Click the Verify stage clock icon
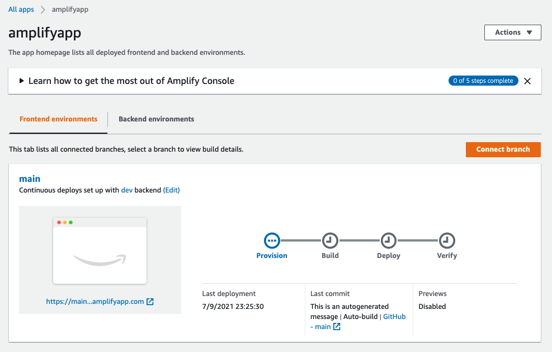Screen dimensions: 552x352 (447, 241)
